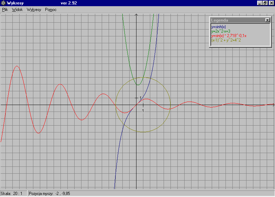
Task: Minimize the Wykresy window
Action: pyautogui.click(x=260, y=3)
